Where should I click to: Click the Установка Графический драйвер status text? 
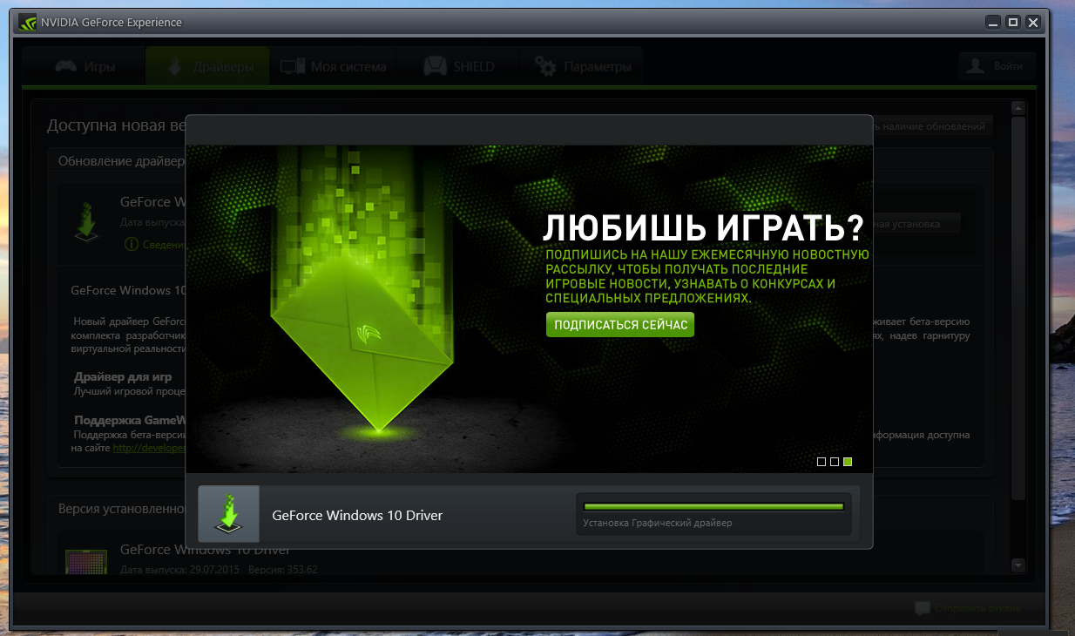pyautogui.click(x=658, y=523)
